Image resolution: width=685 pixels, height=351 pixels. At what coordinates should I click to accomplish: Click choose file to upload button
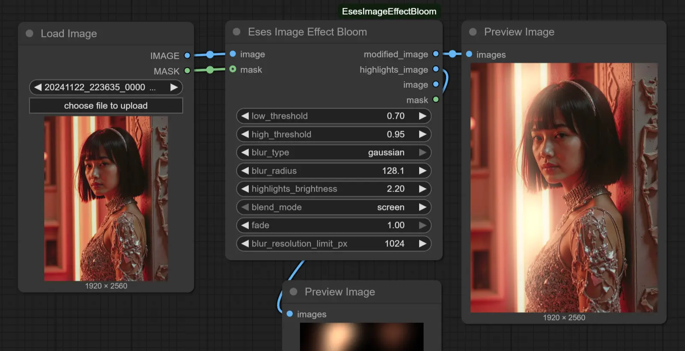point(106,105)
